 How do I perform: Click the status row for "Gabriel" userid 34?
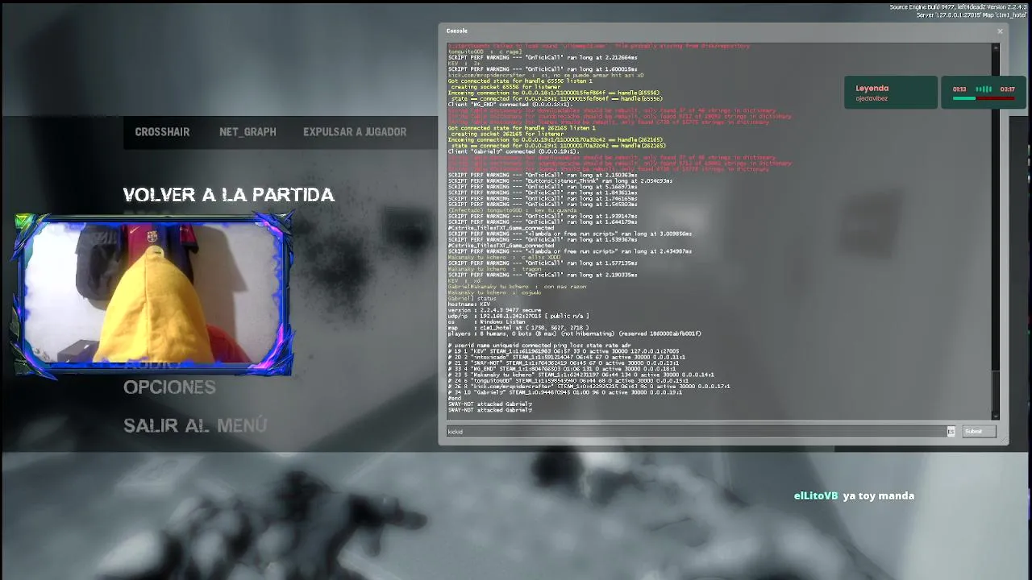click(565, 392)
